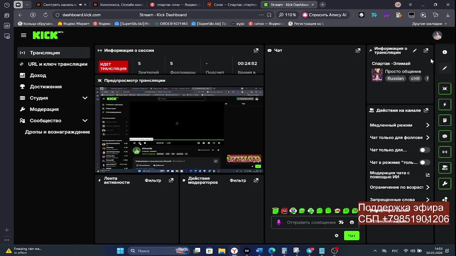Toggle the notes widget icon in right sidebar

tap(445, 121)
